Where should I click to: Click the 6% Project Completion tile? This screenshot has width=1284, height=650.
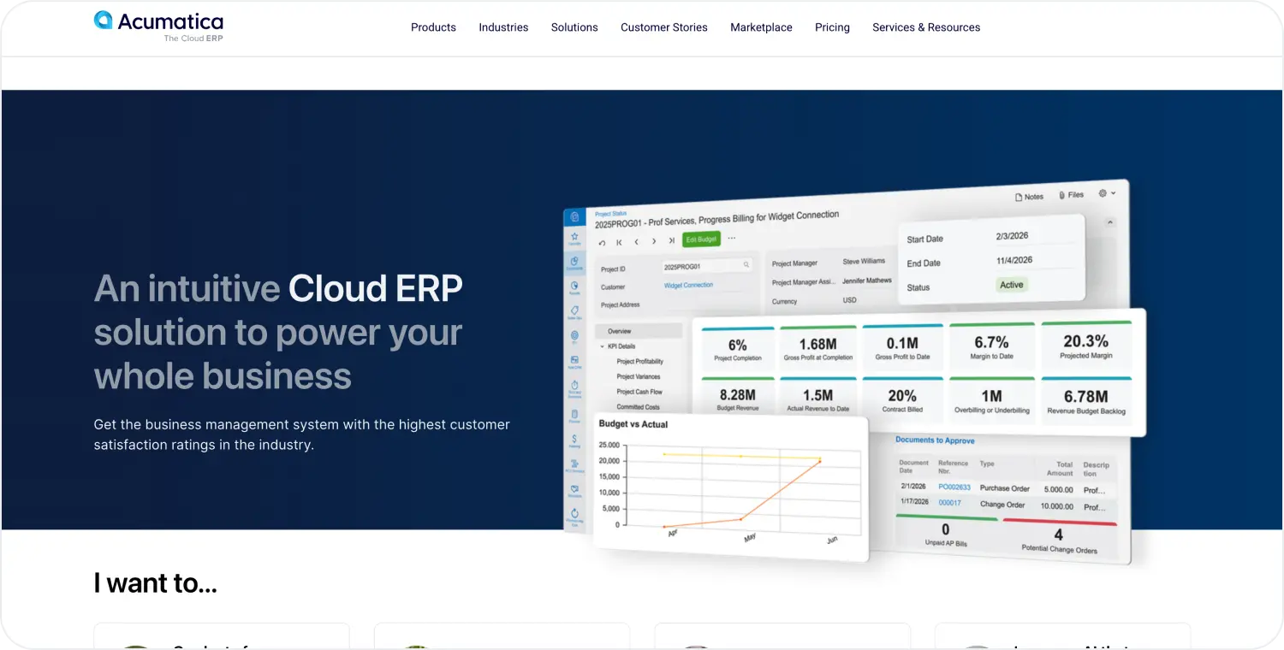pyautogui.click(x=738, y=349)
